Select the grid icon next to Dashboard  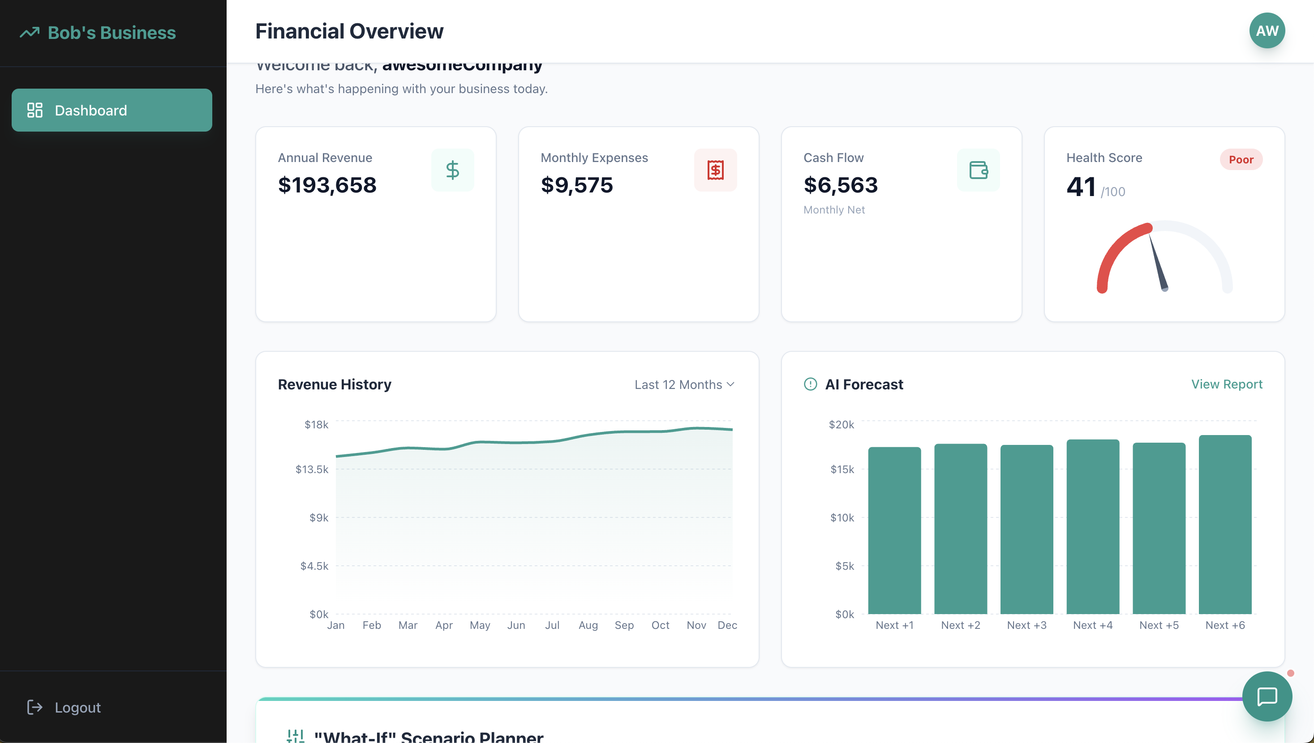[35, 110]
